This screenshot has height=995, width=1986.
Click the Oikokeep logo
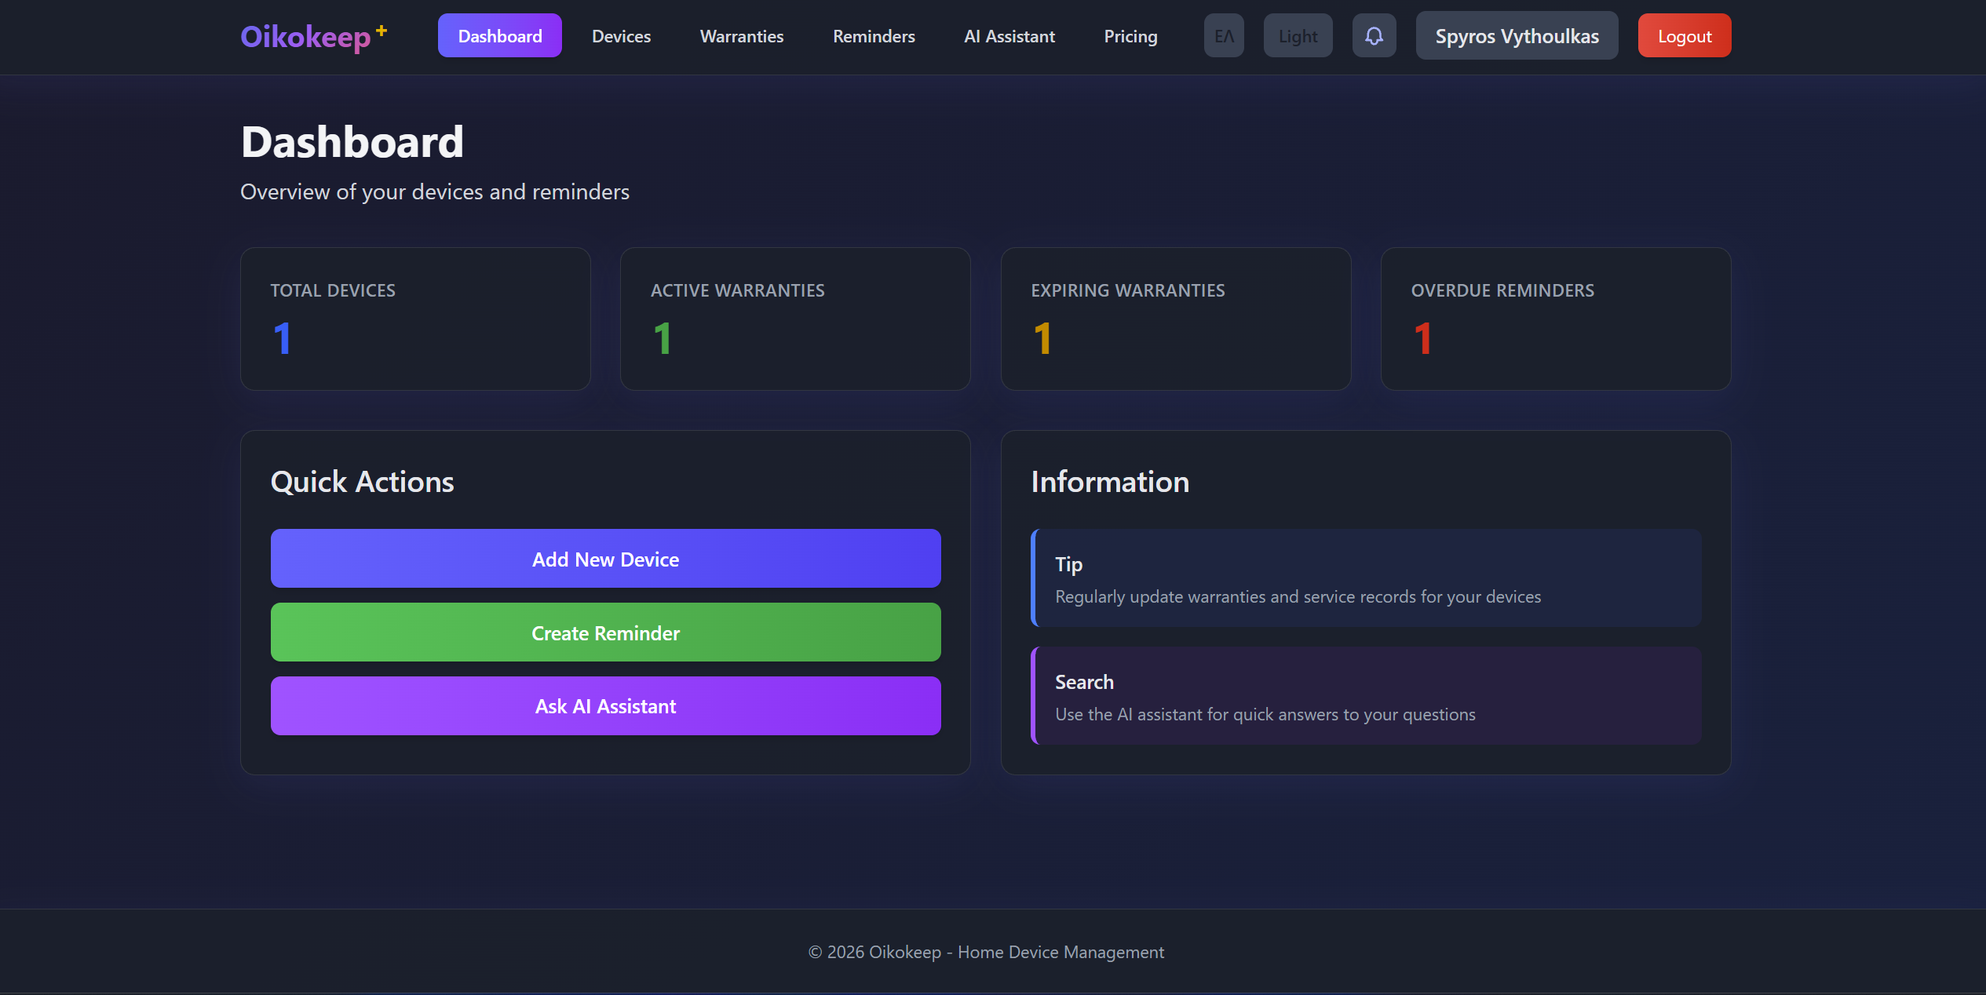(x=311, y=35)
